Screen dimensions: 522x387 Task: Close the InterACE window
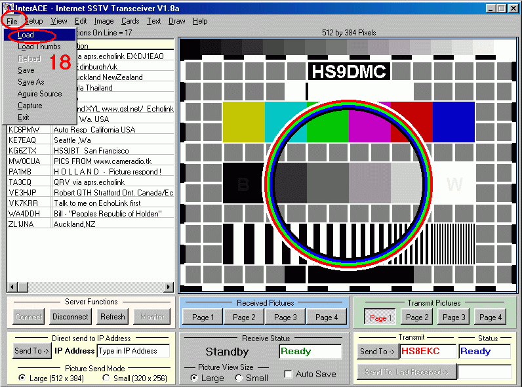point(513,9)
